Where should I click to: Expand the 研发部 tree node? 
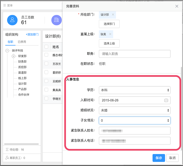[13, 56]
